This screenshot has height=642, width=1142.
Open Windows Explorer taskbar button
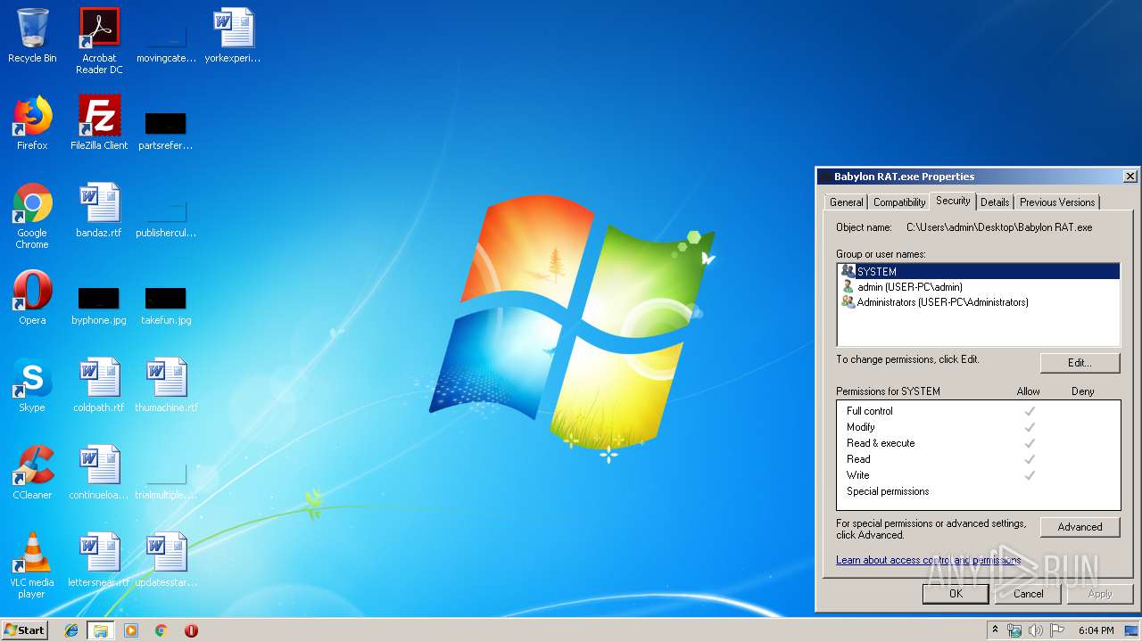(x=101, y=630)
